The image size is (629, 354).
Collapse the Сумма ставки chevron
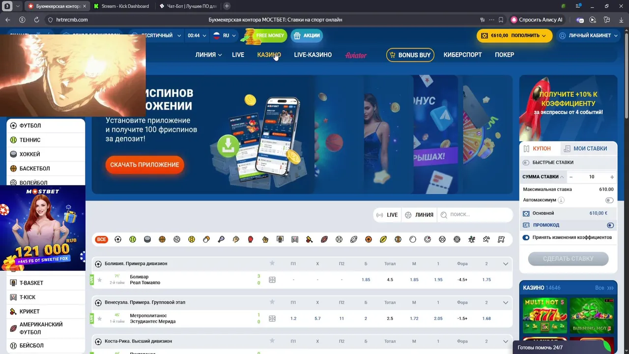[562, 177]
